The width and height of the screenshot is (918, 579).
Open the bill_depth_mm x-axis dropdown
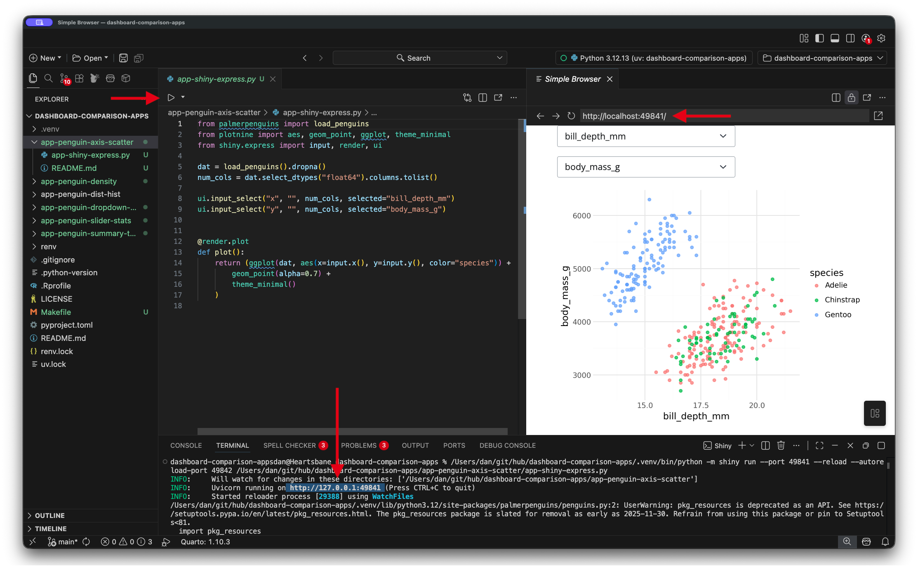click(646, 136)
